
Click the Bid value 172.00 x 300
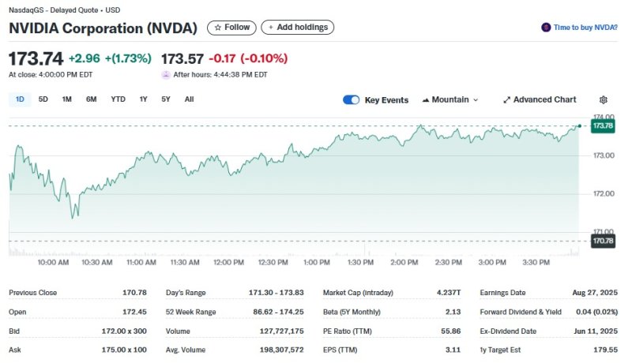pos(124,331)
